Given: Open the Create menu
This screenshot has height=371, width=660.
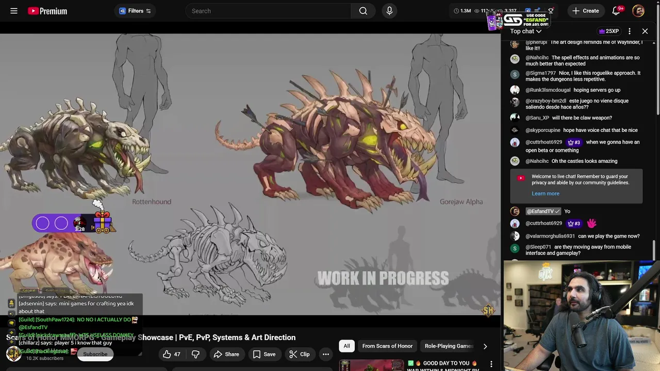Looking at the screenshot, I should pos(586,11).
